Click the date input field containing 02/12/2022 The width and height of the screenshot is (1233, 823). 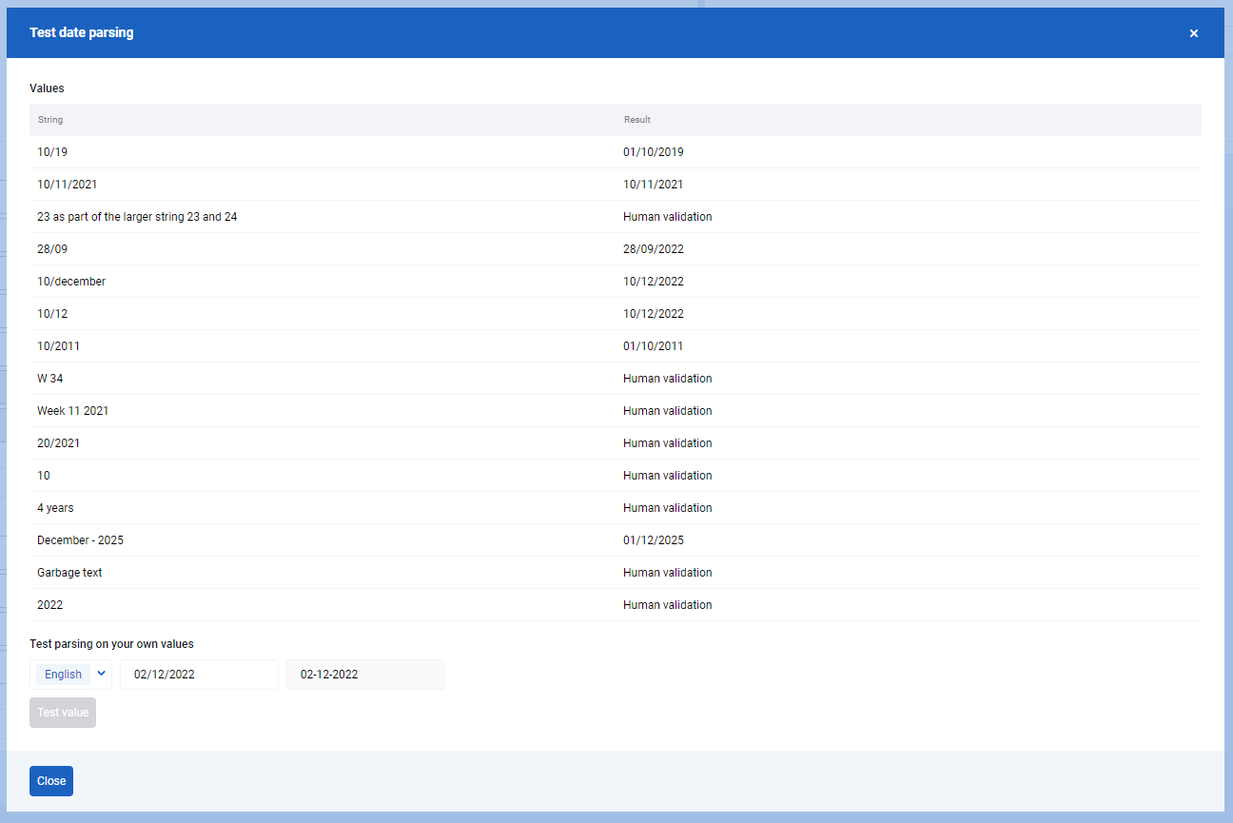pyautogui.click(x=199, y=675)
